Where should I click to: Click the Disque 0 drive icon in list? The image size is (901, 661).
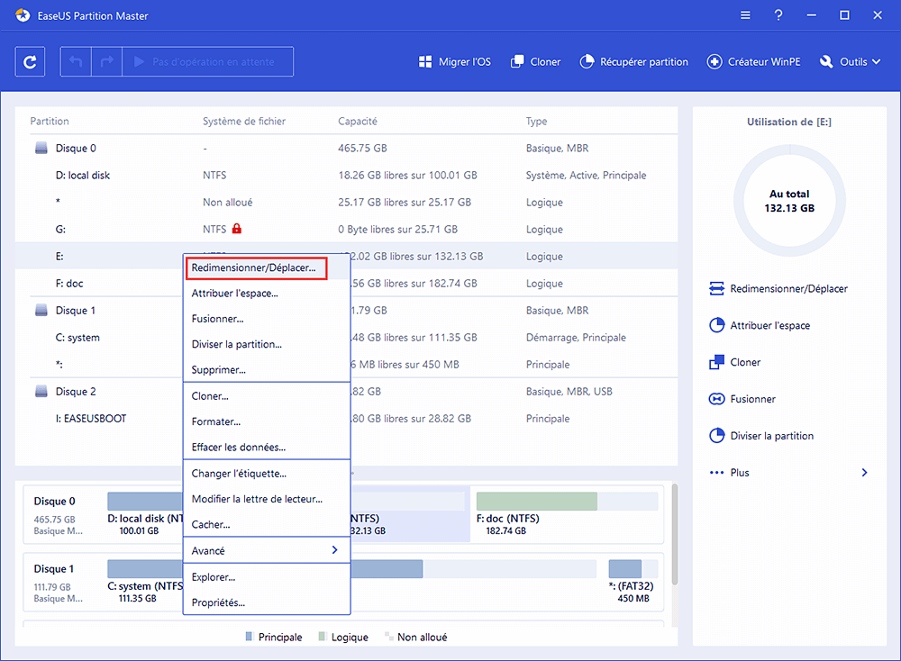[41, 149]
